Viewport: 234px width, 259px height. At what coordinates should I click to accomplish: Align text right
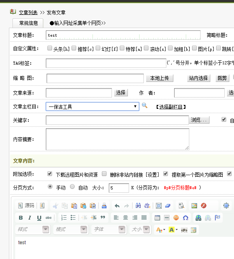pyautogui.click(x=135, y=218)
